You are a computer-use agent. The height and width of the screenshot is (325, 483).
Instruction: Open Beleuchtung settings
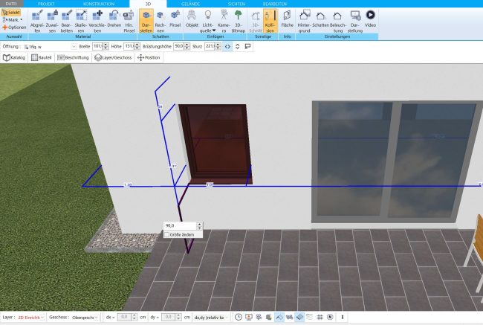pyautogui.click(x=338, y=21)
